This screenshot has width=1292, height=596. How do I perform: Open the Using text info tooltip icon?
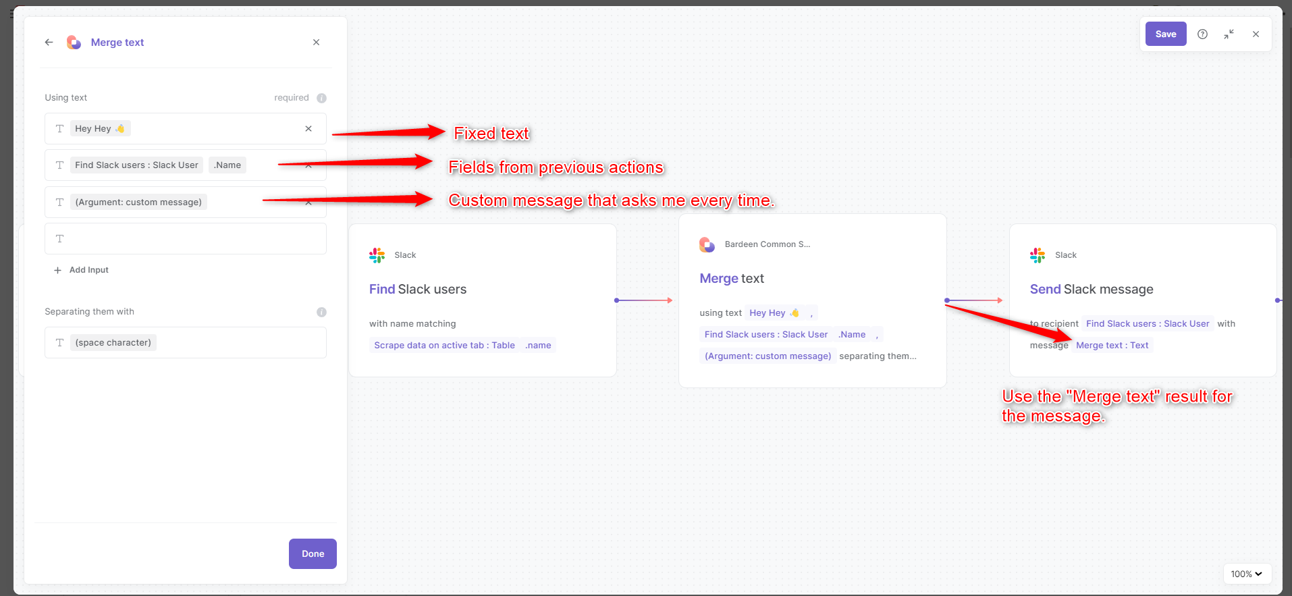321,98
